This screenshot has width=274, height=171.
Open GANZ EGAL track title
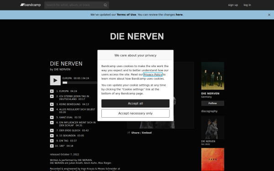pos(66,118)
